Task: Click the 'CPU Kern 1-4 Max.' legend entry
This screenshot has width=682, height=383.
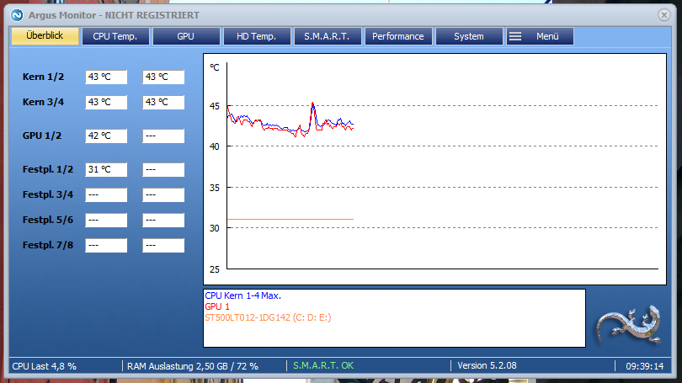Action: pyautogui.click(x=243, y=295)
